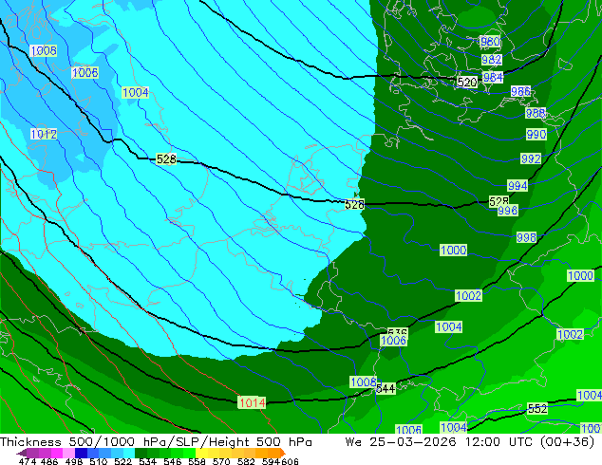Click the 996 isobar label
The image size is (602, 465).
tap(508, 211)
